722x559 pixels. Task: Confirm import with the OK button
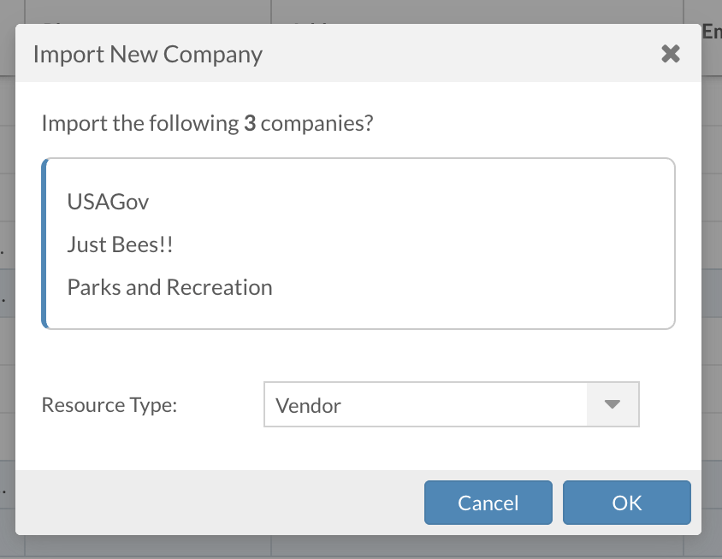pos(626,503)
